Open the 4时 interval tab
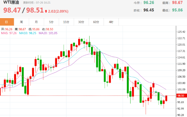This screenshot has height=117, width=187. tap(111, 22)
